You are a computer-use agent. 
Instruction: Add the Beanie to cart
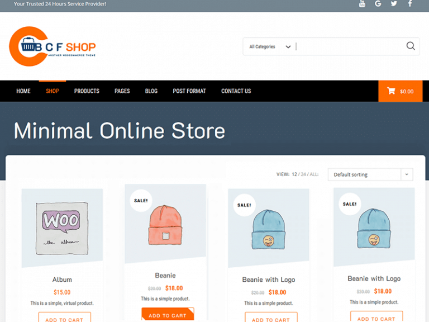(168, 314)
